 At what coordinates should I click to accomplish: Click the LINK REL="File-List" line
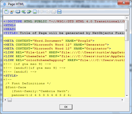click(x=64, y=52)
